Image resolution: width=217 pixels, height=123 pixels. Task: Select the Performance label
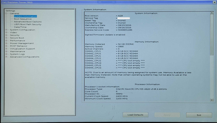(x=17, y=41)
